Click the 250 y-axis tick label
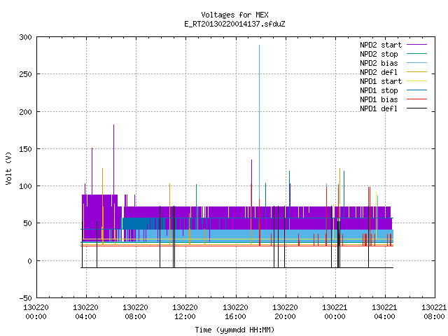 [x=25, y=74]
